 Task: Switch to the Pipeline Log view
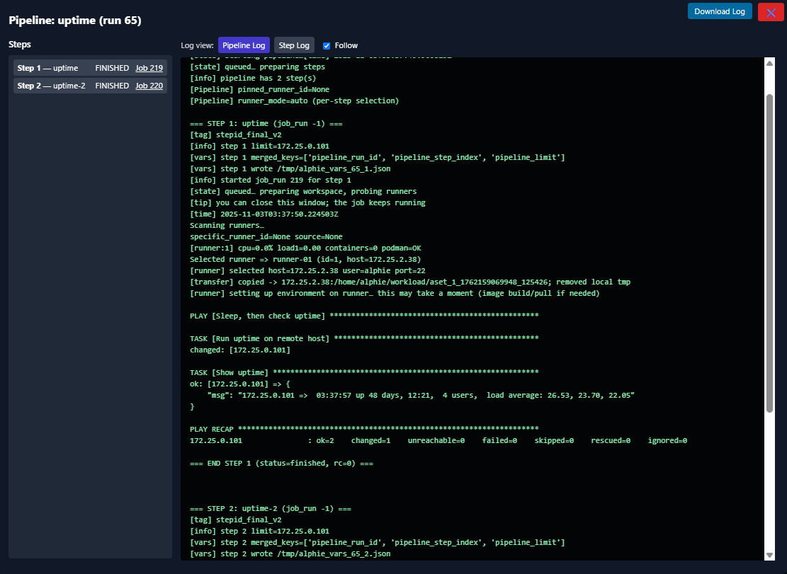(244, 45)
